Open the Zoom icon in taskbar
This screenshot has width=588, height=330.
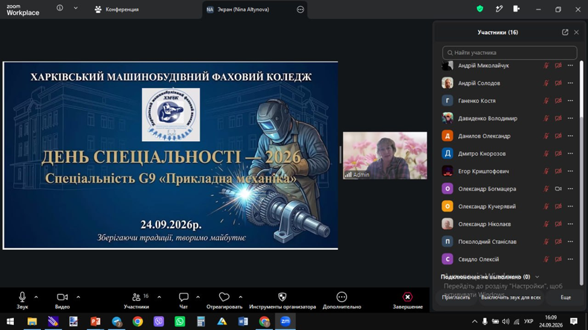click(x=286, y=322)
